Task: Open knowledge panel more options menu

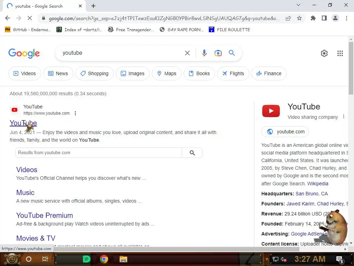Action: [x=343, y=116]
